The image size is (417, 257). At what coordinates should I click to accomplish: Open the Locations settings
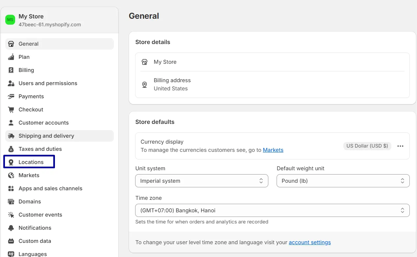click(x=60, y=162)
